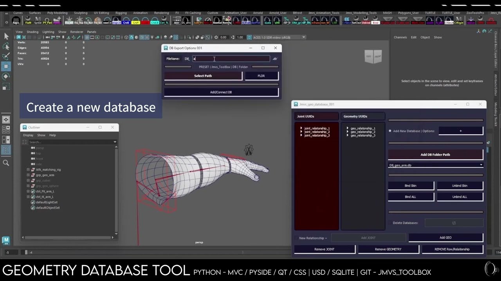Click the four-pane layout icon in toolbox

point(6,129)
